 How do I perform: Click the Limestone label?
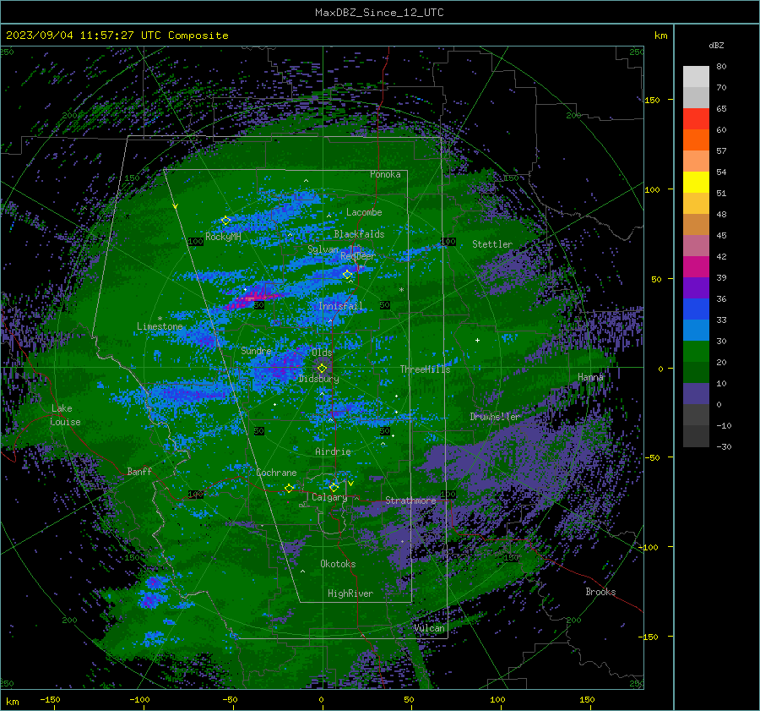(160, 326)
